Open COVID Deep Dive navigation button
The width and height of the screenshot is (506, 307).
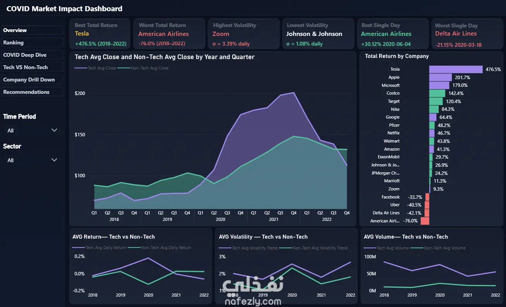point(32,55)
